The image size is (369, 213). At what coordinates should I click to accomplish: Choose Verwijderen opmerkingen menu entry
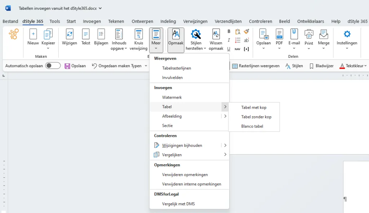pyautogui.click(x=185, y=175)
